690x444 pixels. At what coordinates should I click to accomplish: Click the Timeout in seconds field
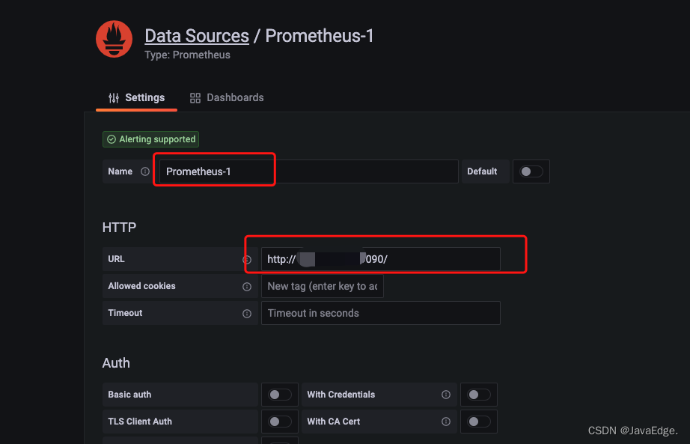click(x=379, y=314)
